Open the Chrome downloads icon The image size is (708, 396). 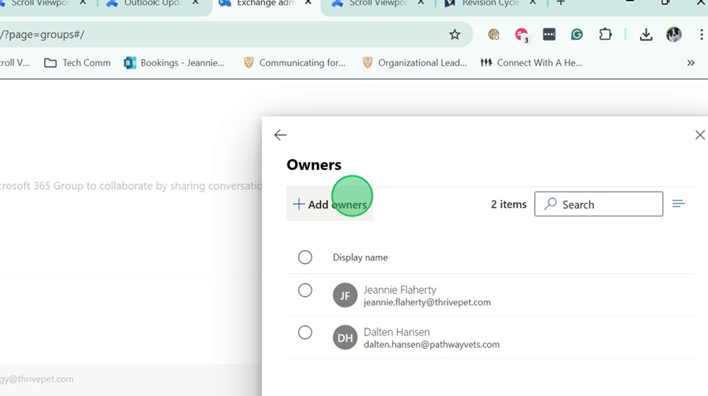(646, 35)
